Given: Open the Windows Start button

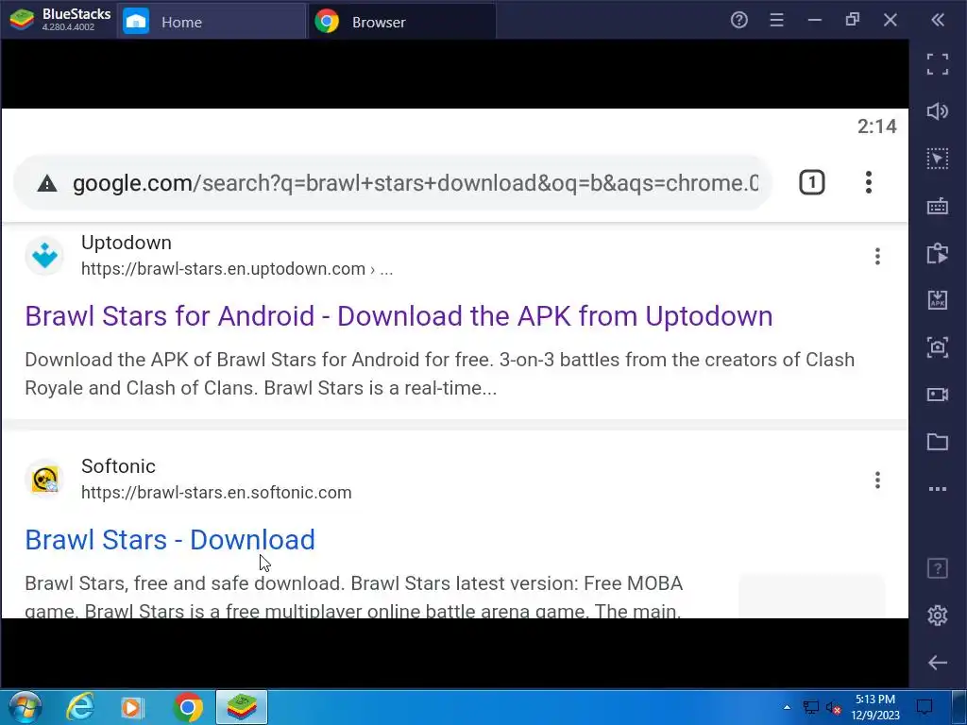Looking at the screenshot, I should pos(25,707).
